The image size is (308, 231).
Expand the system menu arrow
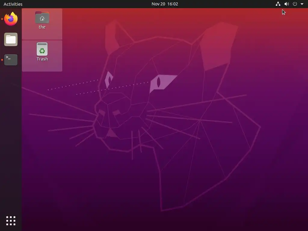[302, 4]
